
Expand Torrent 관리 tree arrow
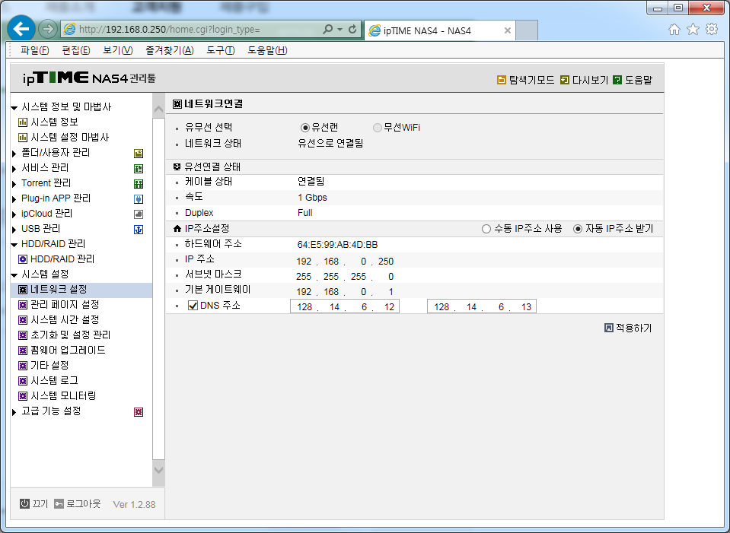(x=14, y=184)
